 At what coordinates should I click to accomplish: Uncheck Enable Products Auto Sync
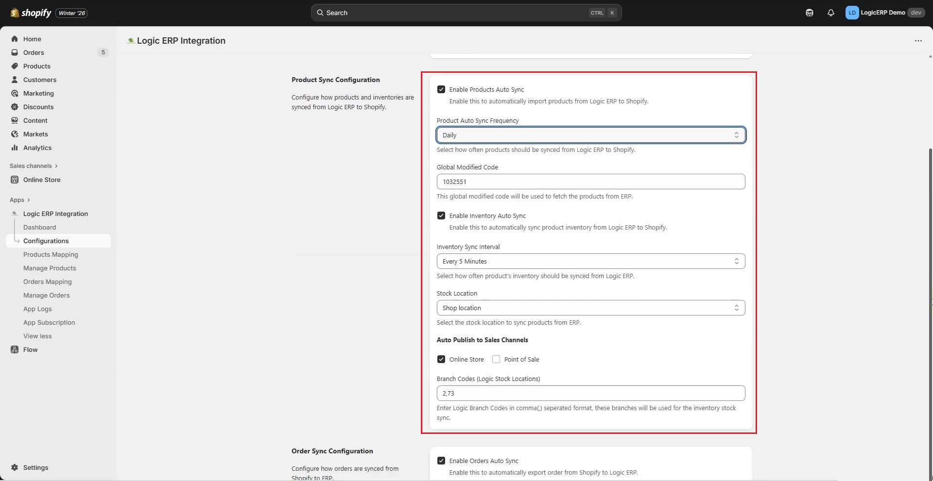point(441,89)
